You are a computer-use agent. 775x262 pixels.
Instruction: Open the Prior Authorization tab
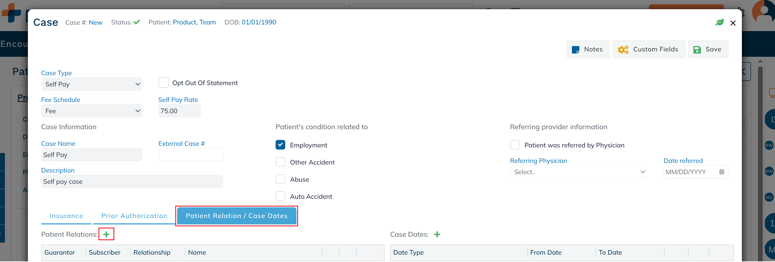pos(134,216)
